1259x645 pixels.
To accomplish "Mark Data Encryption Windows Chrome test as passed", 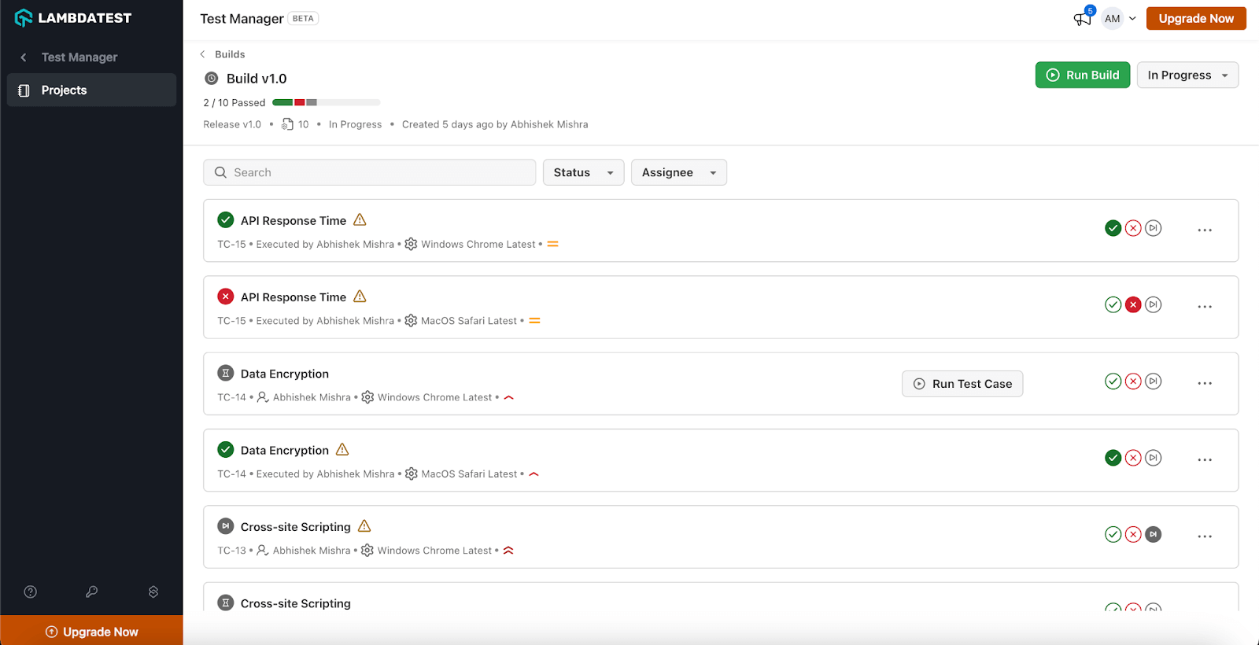I will [x=1113, y=381].
